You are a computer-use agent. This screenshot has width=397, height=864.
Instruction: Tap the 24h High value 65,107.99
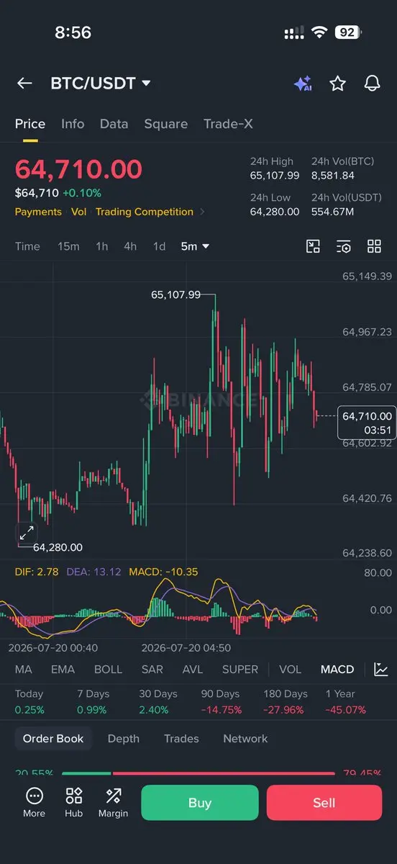coord(275,175)
